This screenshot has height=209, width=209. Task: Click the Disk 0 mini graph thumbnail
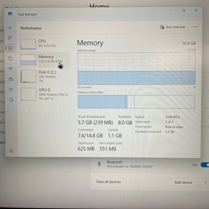point(28,76)
